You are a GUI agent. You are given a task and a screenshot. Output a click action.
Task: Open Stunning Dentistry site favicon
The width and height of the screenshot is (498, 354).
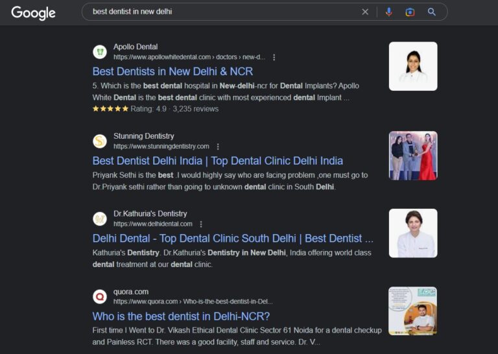click(x=100, y=141)
